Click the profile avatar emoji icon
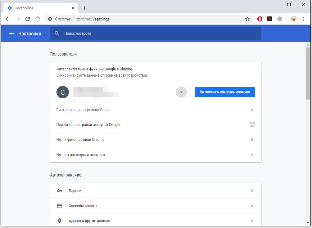Image resolution: width=312 pixels, height=228 pixels. [x=293, y=19]
